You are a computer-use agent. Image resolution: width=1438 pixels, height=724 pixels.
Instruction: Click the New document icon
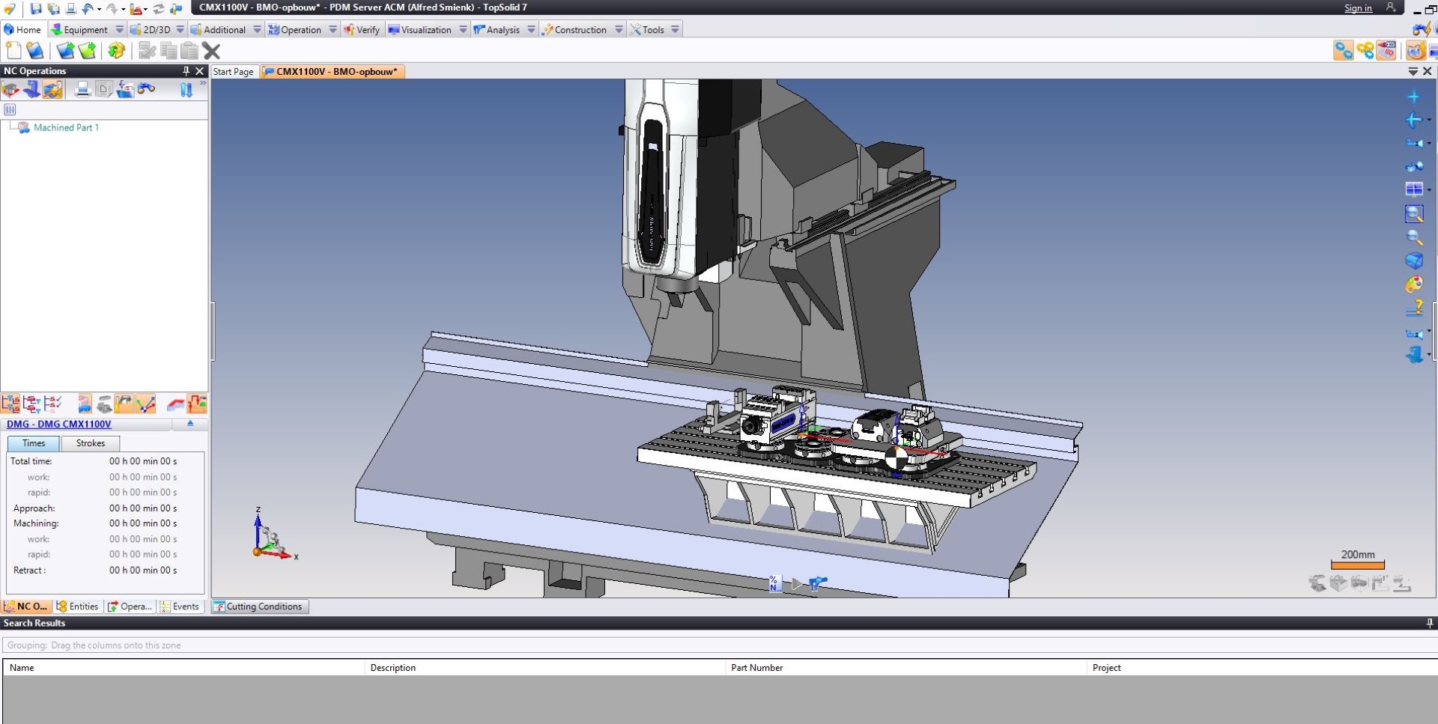tap(13, 51)
